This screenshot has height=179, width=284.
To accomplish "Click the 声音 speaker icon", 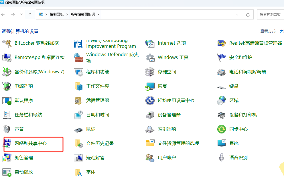I will (x=7, y=129).
